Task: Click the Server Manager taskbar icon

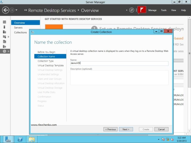Action: pos(8,139)
